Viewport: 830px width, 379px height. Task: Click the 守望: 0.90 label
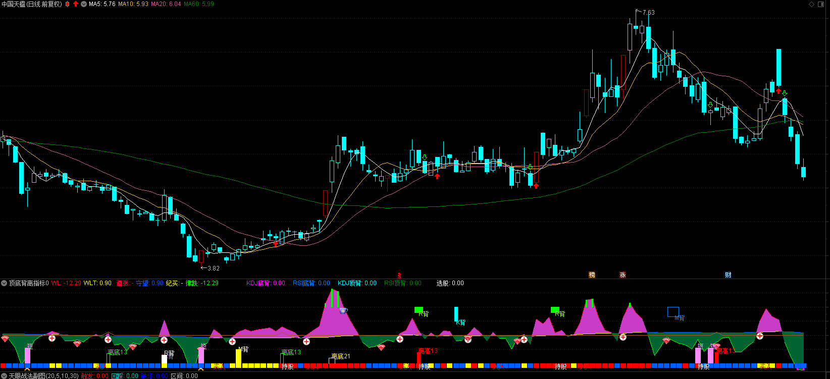tap(150, 283)
